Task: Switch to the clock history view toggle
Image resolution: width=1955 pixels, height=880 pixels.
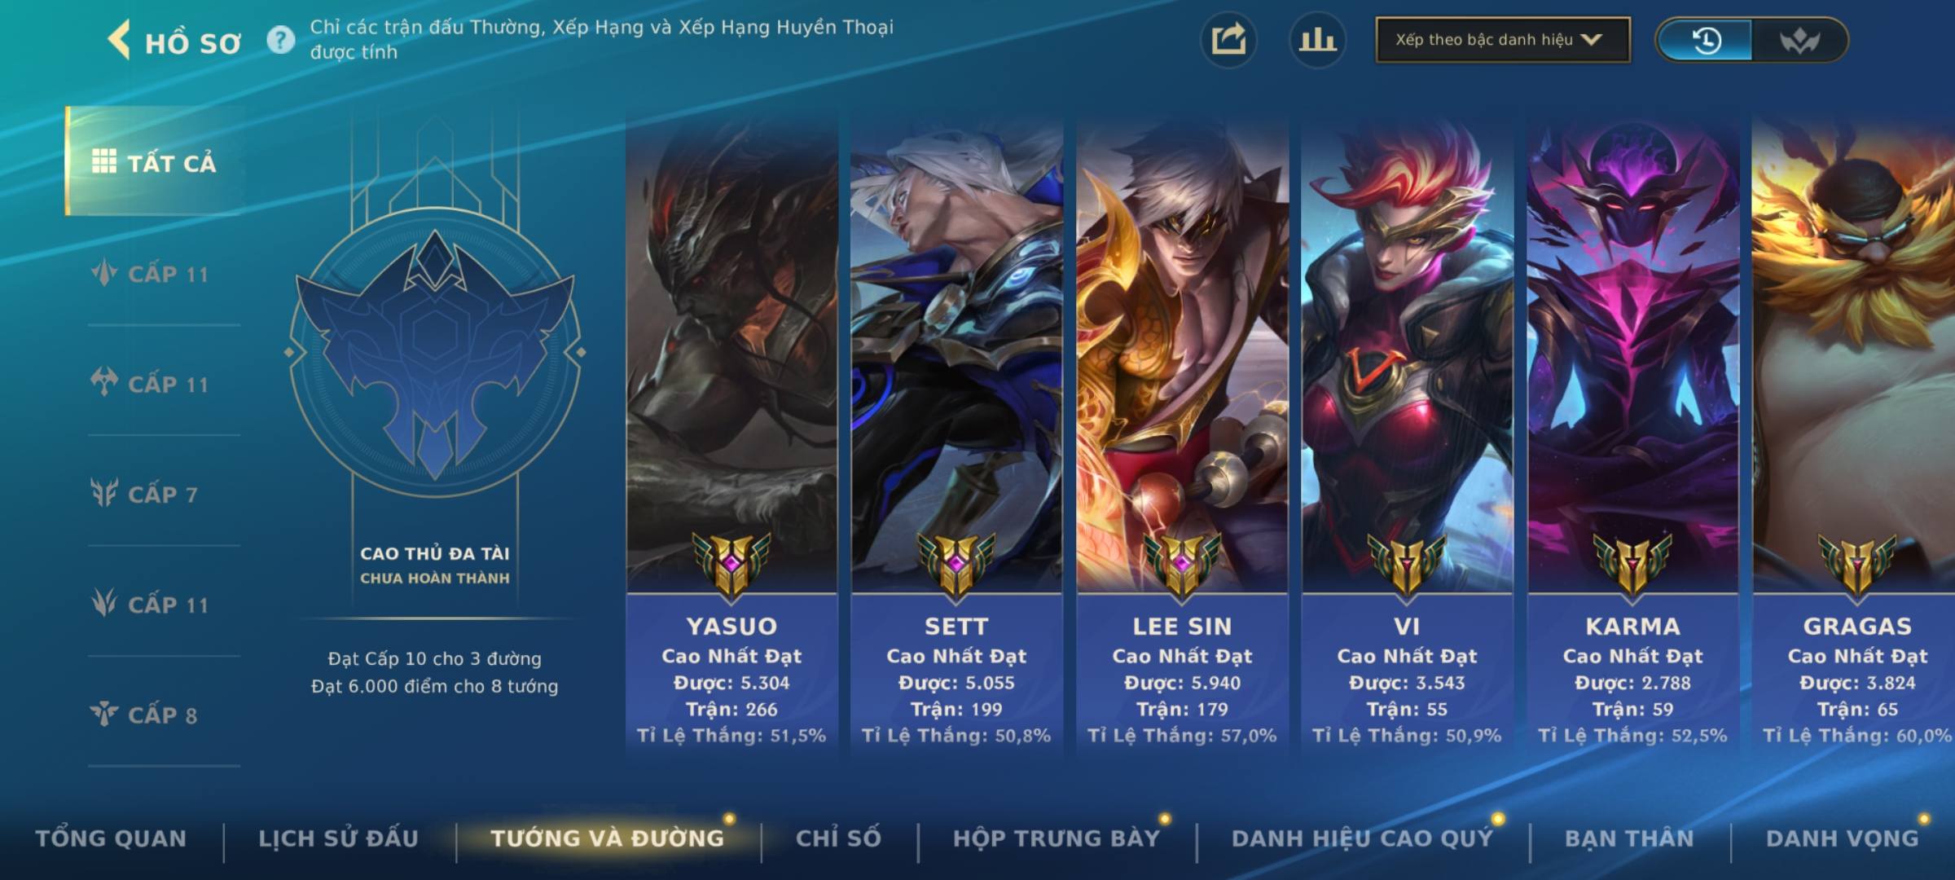Action: [x=1706, y=40]
